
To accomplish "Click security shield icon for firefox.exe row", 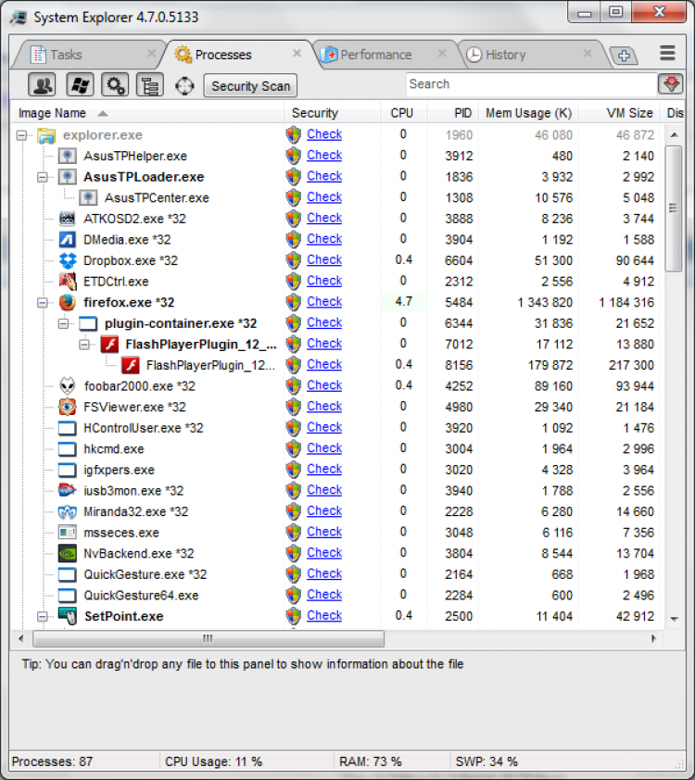I will pos(294,302).
